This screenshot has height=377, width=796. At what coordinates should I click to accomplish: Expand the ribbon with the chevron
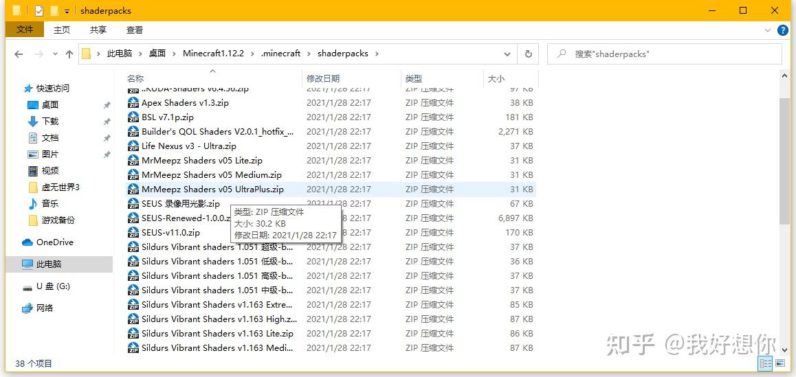(x=768, y=30)
